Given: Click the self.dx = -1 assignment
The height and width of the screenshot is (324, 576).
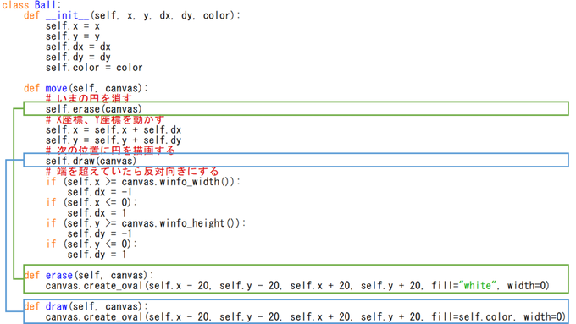Looking at the screenshot, I should coord(100,192).
